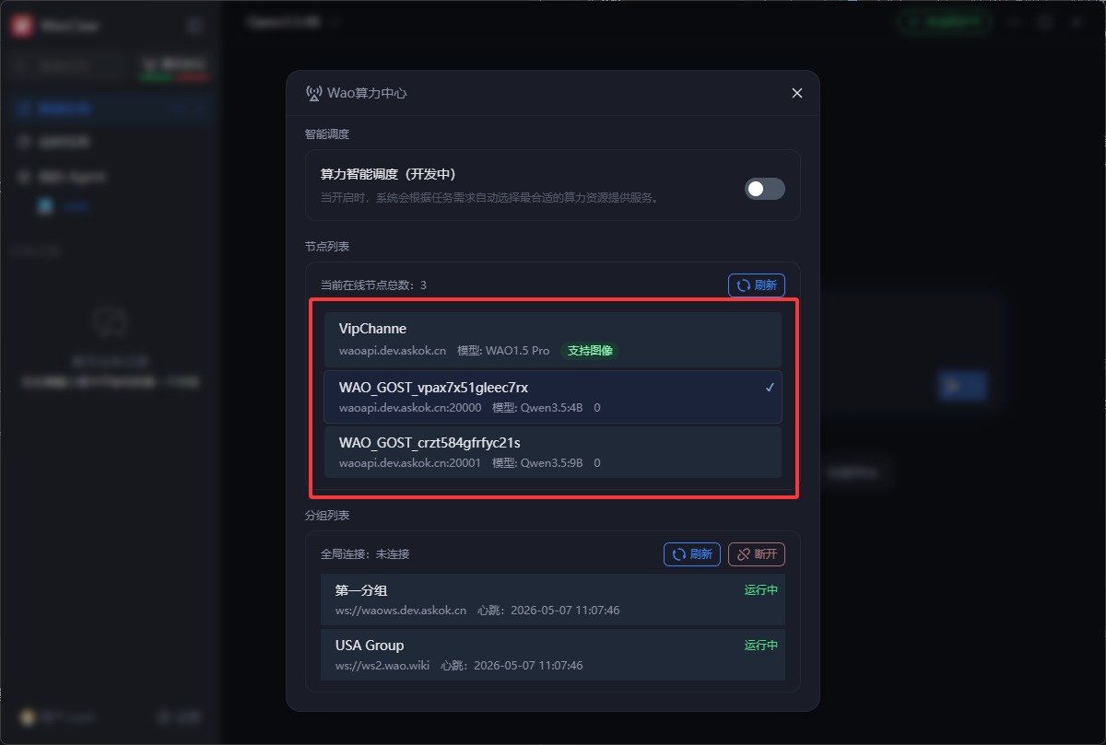This screenshot has height=745, width=1106.
Task: Click the 模型: Qwen3.5:4B label in node list
Action: pos(537,408)
